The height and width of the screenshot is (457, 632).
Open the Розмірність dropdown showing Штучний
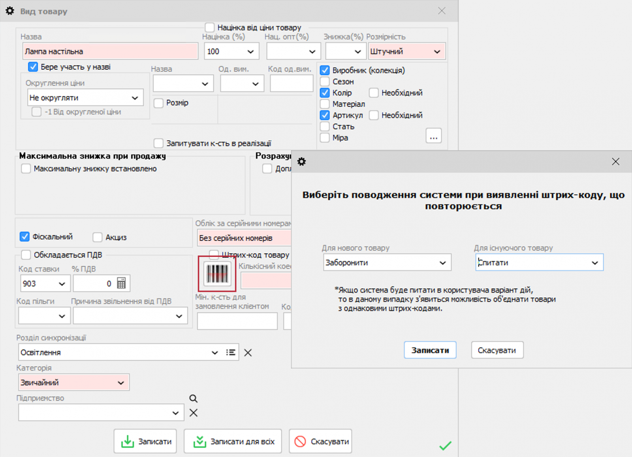click(407, 51)
